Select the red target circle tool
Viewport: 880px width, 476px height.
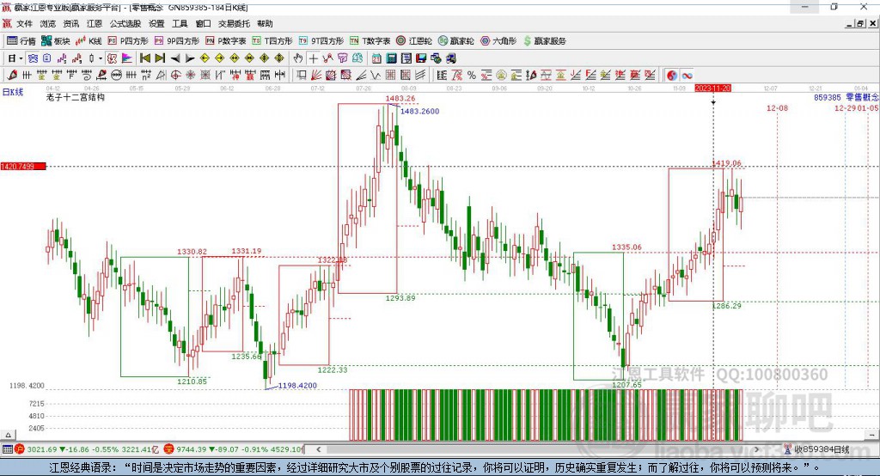coord(175,76)
